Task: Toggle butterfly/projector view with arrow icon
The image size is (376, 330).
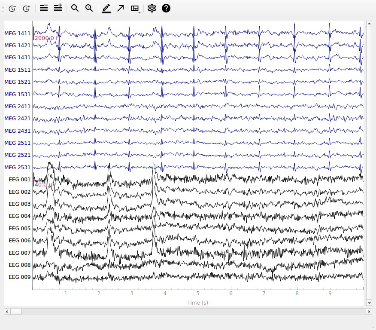Action: 120,9
